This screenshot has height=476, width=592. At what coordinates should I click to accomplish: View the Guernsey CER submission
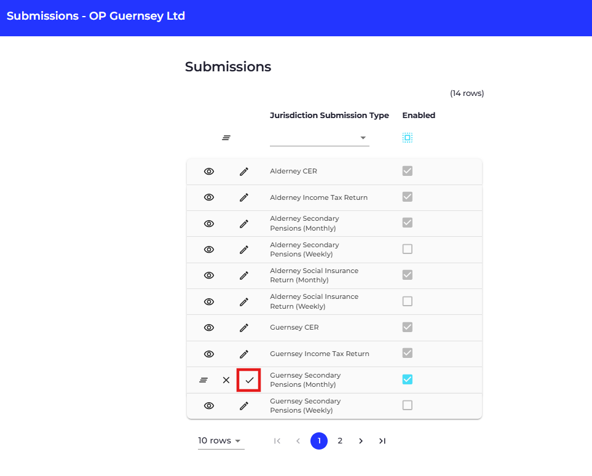209,328
